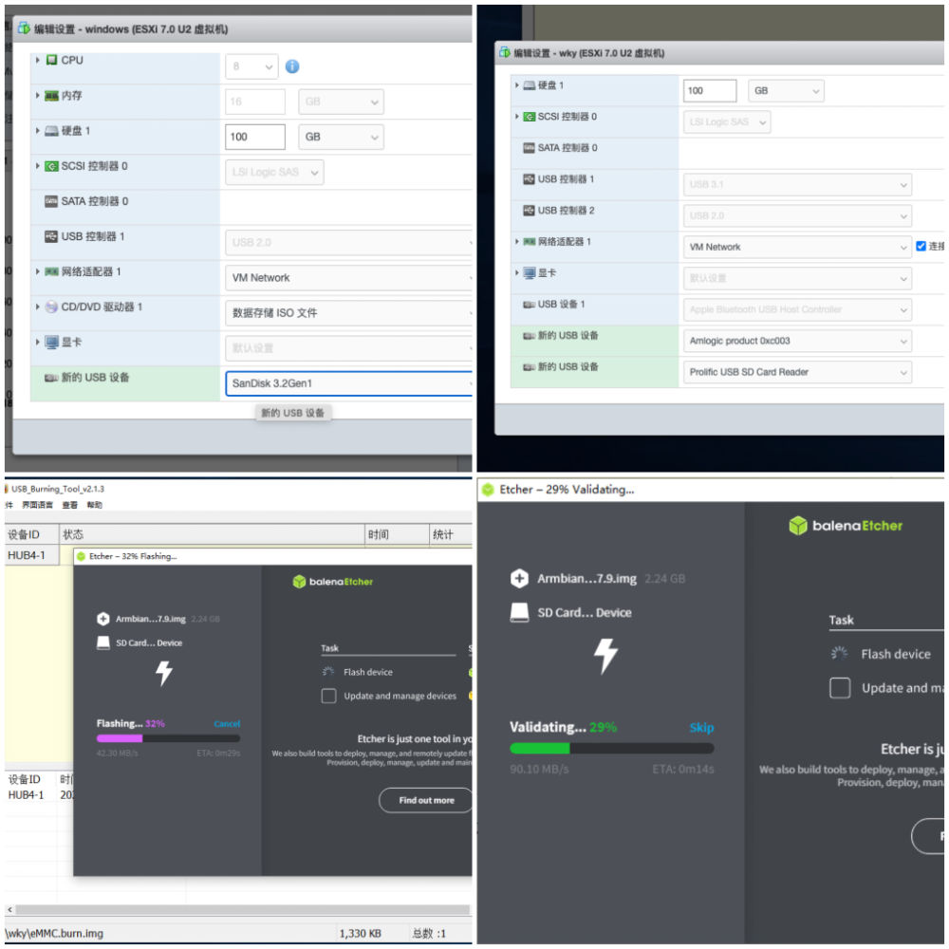Image resolution: width=949 pixels, height=949 pixels.
Task: Click the horizontal scrollbar in USB Burning Tool
Action: 242,910
